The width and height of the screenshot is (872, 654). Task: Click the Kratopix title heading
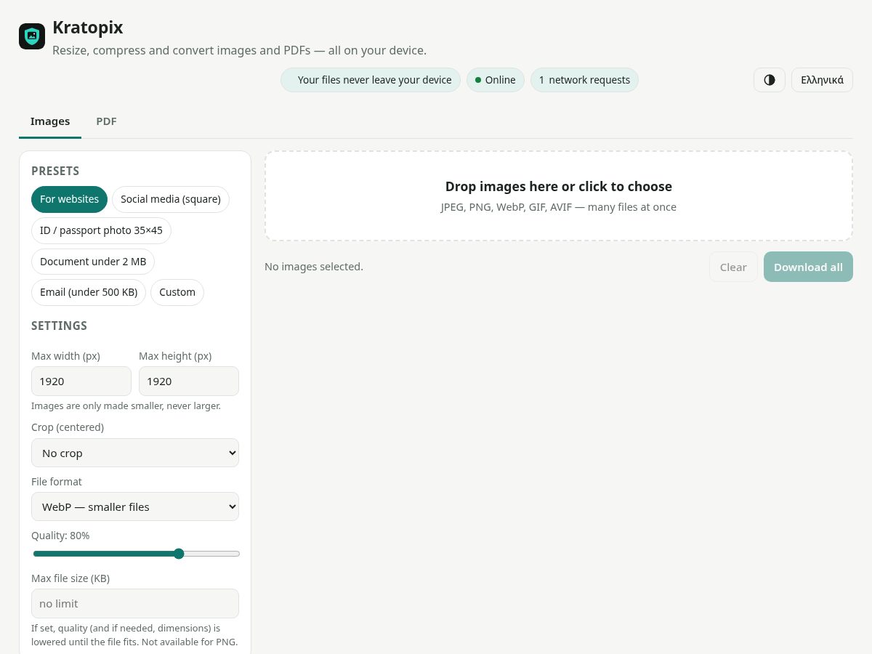click(x=88, y=28)
